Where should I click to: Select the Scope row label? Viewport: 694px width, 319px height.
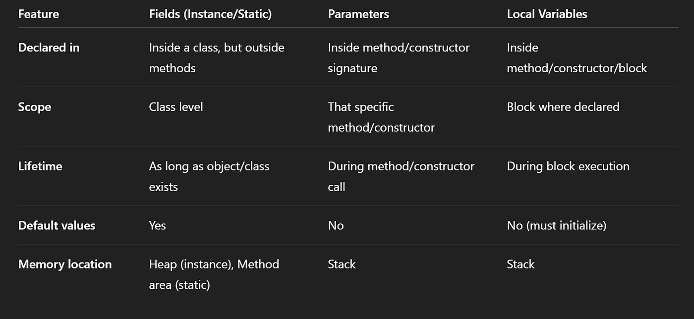click(35, 107)
